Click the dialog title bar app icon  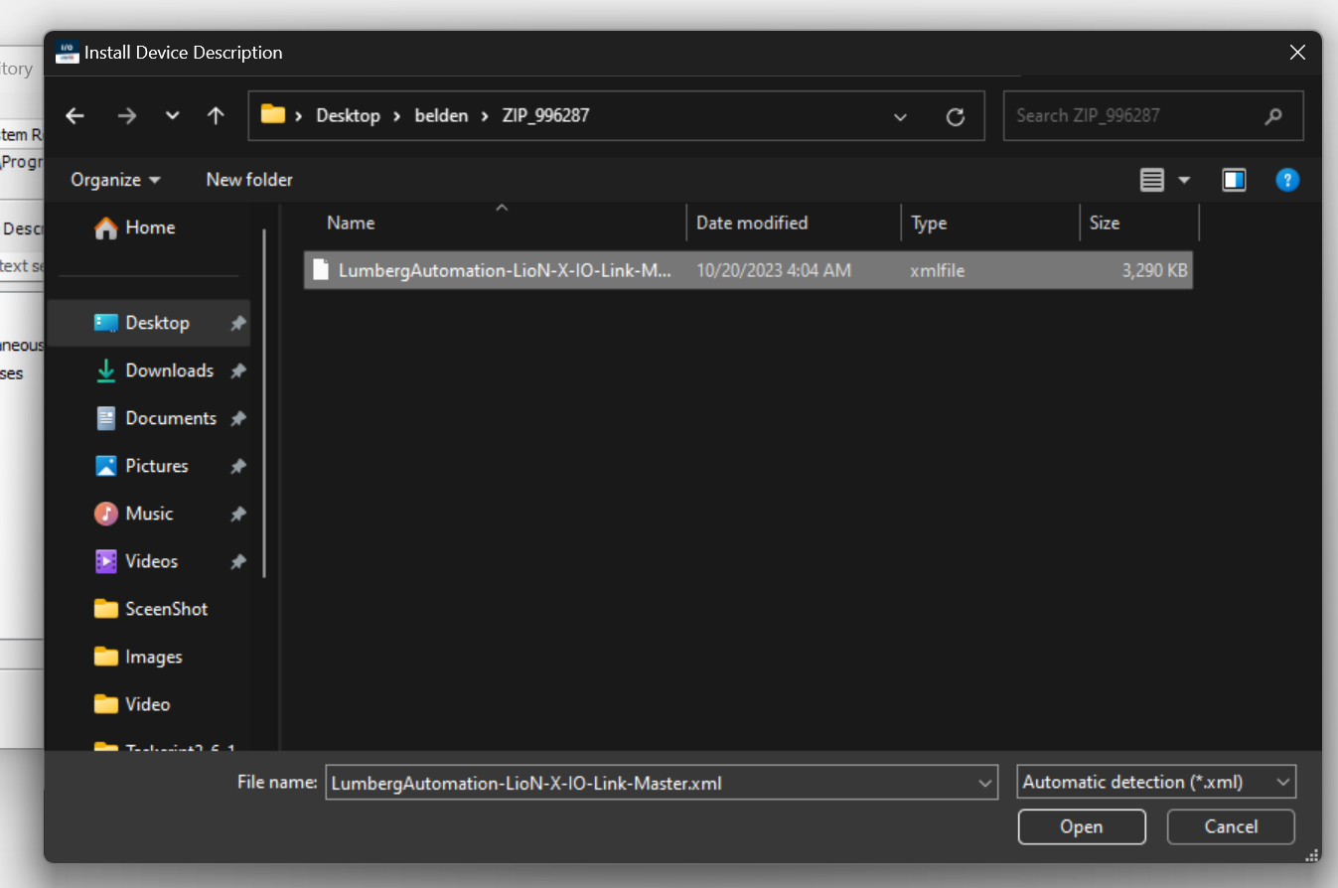68,52
